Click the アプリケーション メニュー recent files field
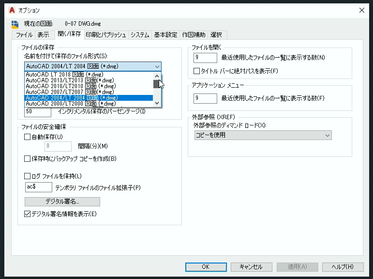373x279 pixels. pyautogui.click(x=205, y=98)
